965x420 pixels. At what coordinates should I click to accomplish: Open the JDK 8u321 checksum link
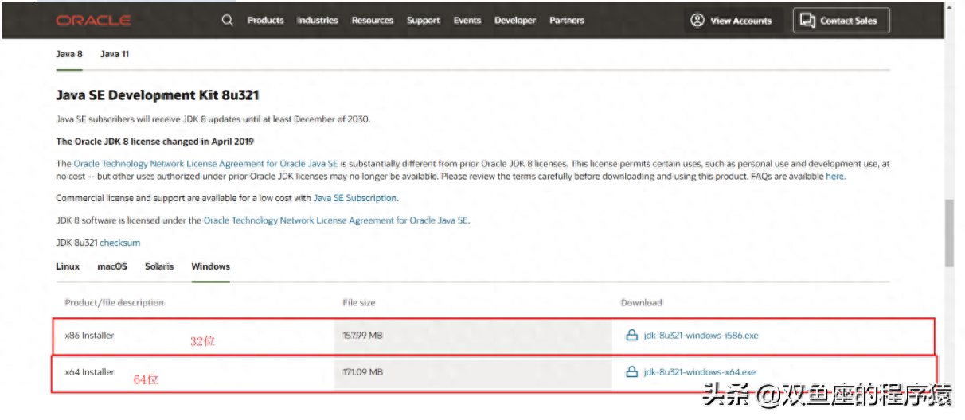[x=119, y=243]
